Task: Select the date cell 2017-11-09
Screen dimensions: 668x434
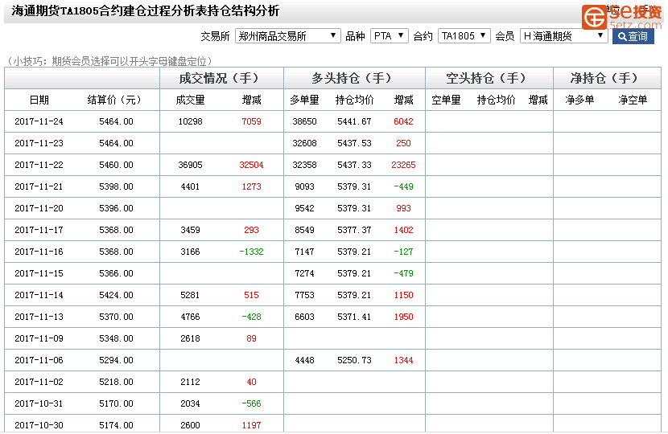Action: [39, 338]
